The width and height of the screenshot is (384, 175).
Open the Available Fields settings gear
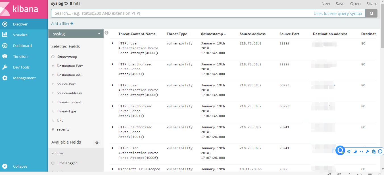point(97,143)
